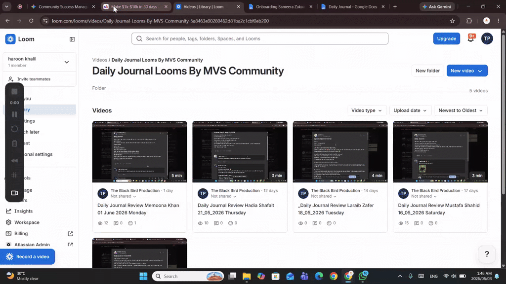This screenshot has width=506, height=284.
Task: Open the browser extensions icon
Action: point(469,21)
